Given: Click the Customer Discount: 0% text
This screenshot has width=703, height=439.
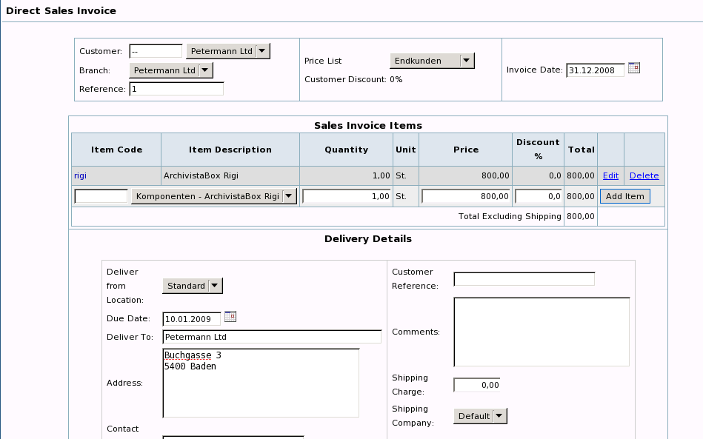Looking at the screenshot, I should pyautogui.click(x=353, y=79).
